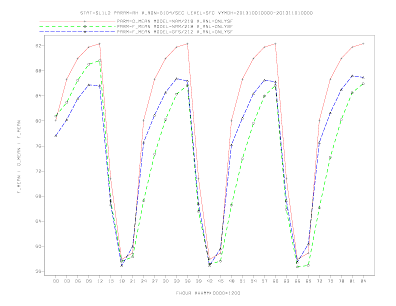Viewport: 396px width, 306px height.
Task: Select the PARM=O_MEAN MODEL=NAM/218 legend label
Action: [174, 21]
